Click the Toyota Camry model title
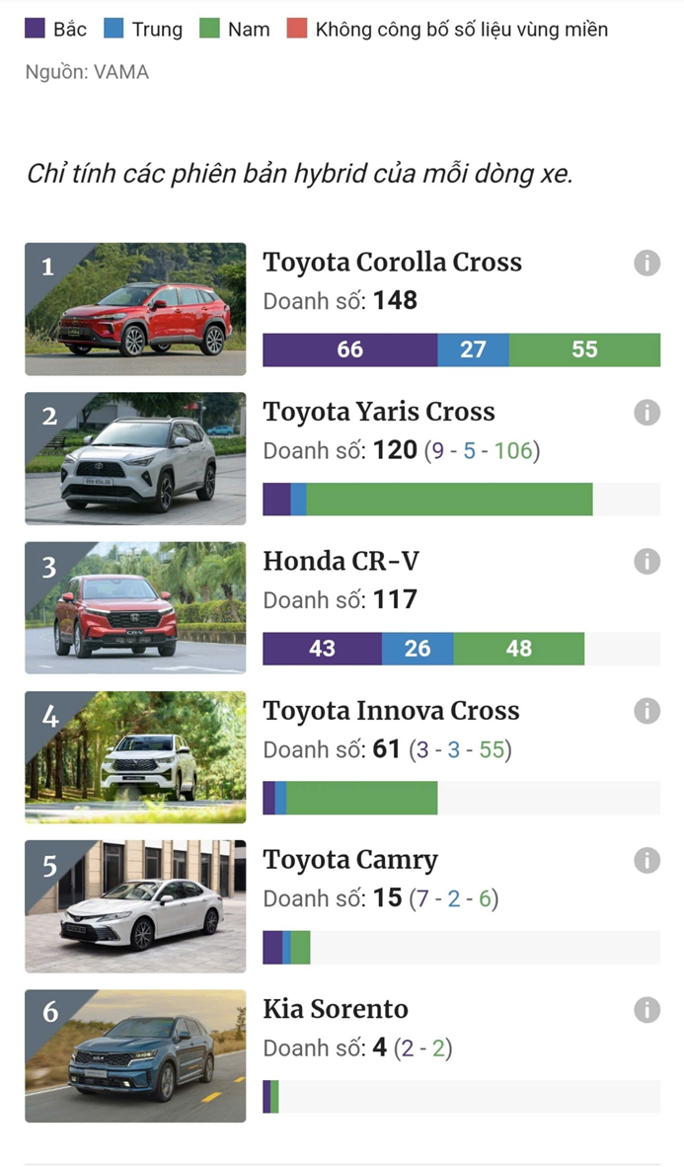This screenshot has height=1167, width=684. click(349, 860)
